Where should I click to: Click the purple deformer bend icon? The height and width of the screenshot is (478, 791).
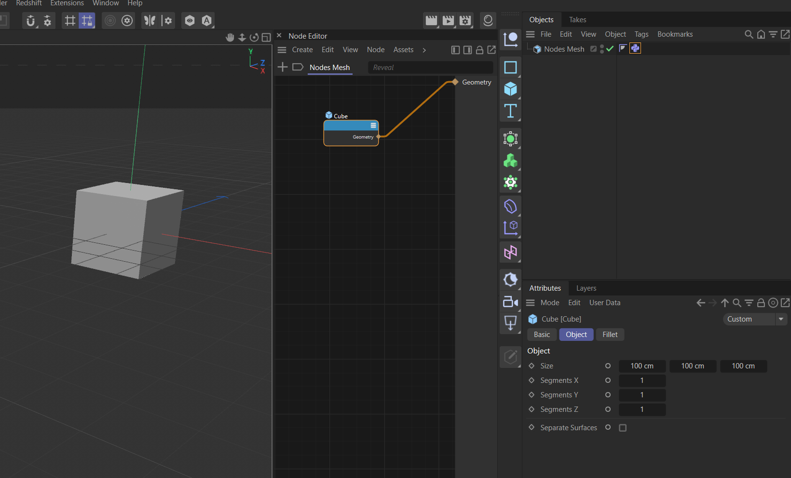coord(510,207)
